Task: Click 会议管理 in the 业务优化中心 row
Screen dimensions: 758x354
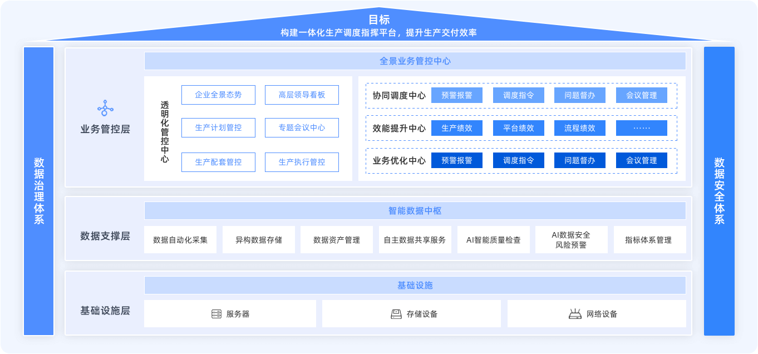Action: [641, 160]
